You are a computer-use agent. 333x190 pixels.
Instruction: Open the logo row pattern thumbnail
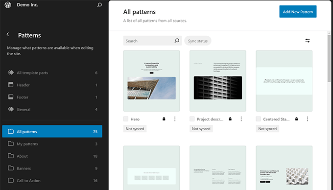point(151,167)
